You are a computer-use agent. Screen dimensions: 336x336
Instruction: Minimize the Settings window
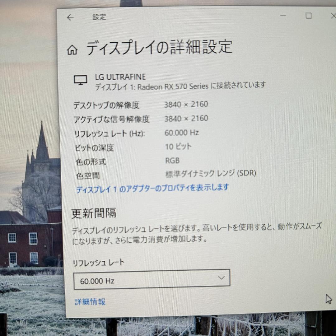[x=282, y=15]
